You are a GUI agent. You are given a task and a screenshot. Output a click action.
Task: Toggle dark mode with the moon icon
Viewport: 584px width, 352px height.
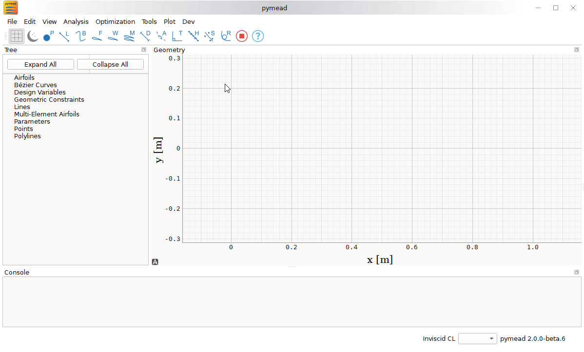point(32,36)
